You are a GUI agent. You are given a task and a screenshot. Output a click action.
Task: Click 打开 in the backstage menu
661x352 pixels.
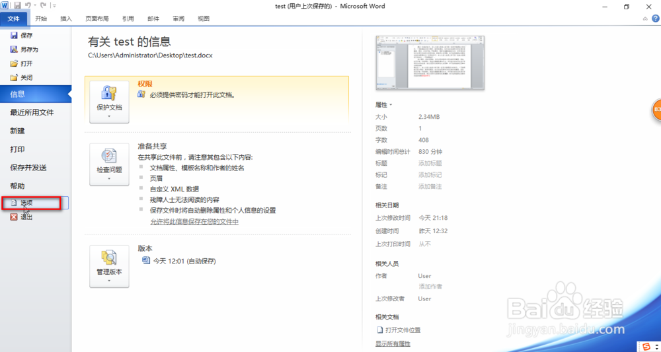22,63
